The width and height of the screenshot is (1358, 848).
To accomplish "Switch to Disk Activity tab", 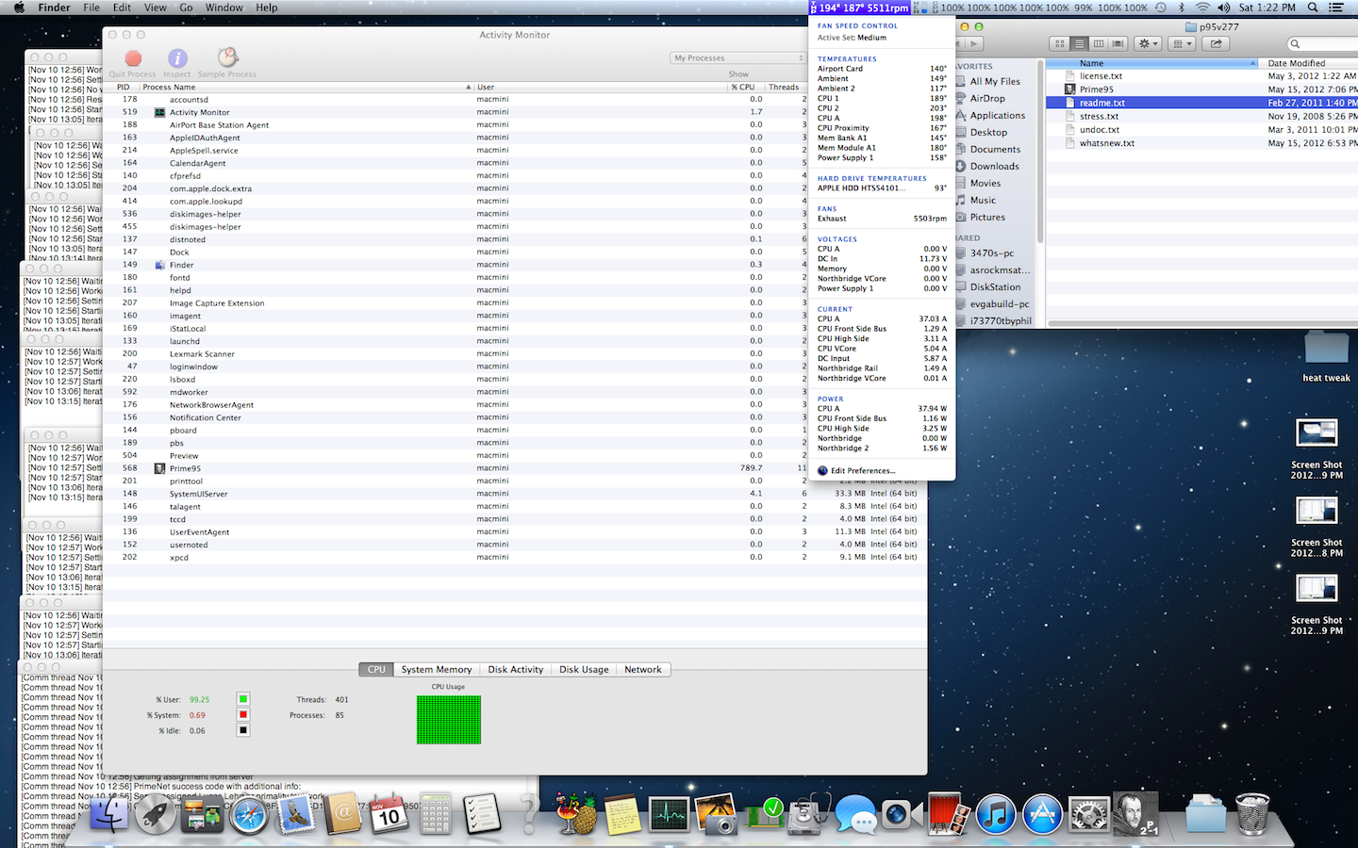I will point(516,669).
